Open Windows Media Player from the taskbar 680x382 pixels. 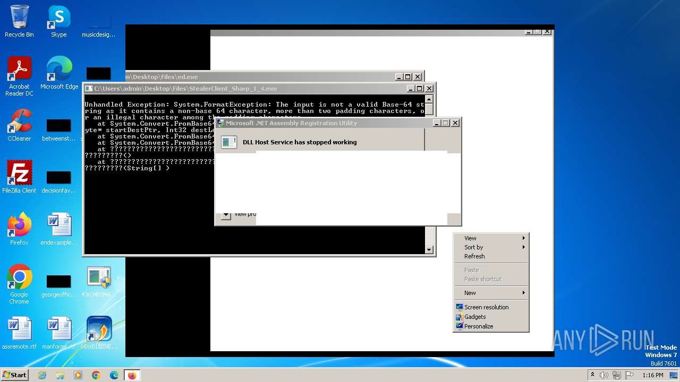[x=78, y=375]
